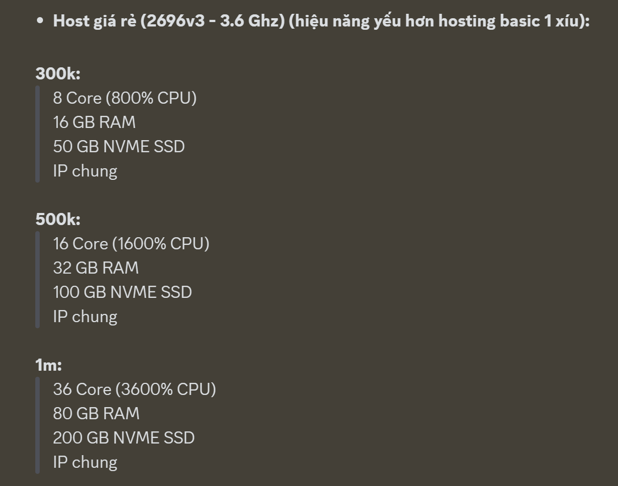Click the "50 GB NVME SSD" line
Image resolution: width=618 pixels, height=486 pixels.
coord(119,147)
